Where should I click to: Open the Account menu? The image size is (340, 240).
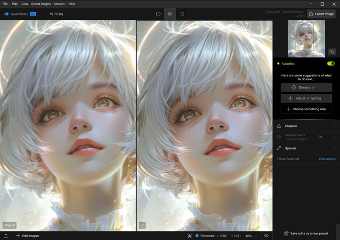59,4
